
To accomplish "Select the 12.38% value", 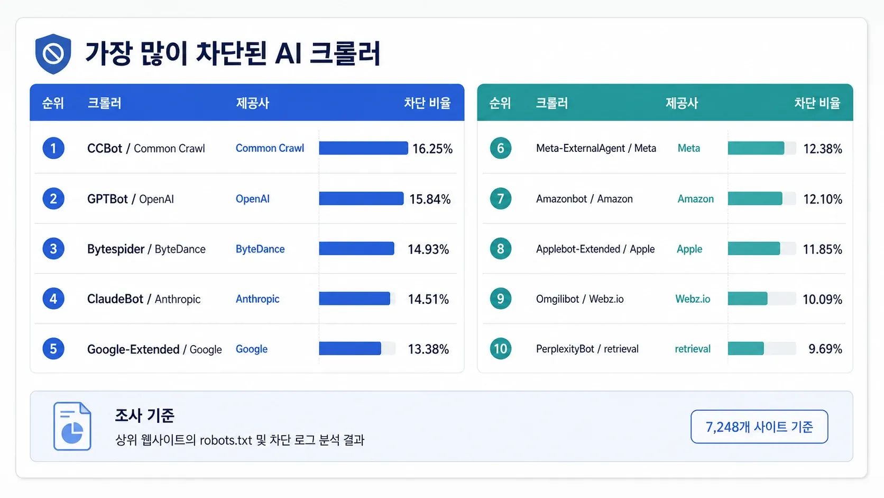I will point(823,149).
